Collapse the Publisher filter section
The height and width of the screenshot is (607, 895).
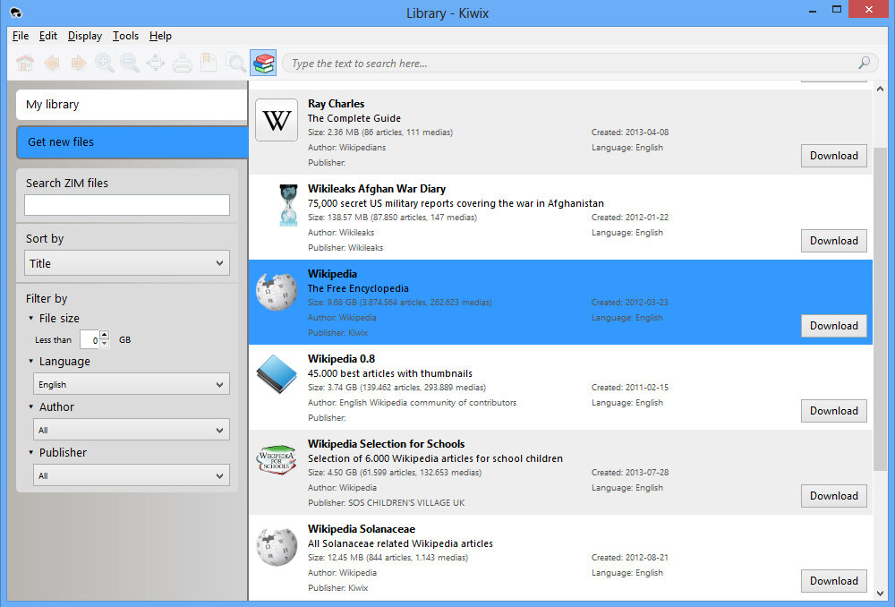30,452
